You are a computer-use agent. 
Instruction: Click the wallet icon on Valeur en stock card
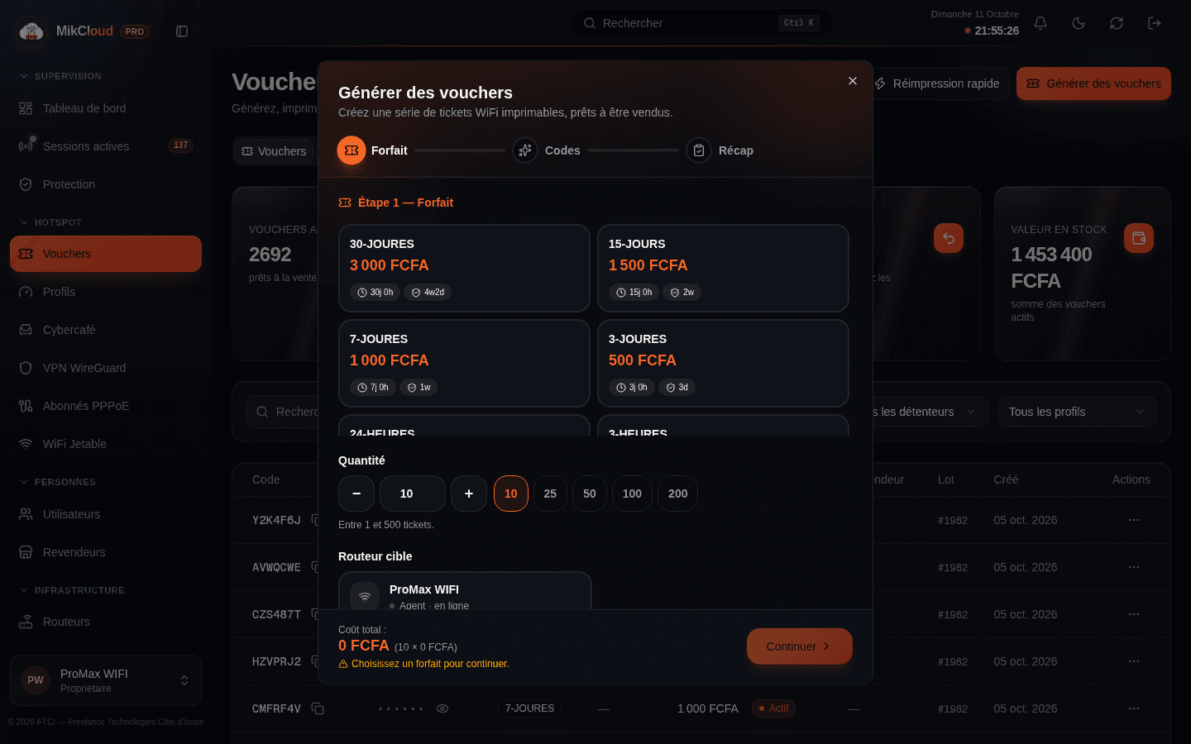[1139, 238]
